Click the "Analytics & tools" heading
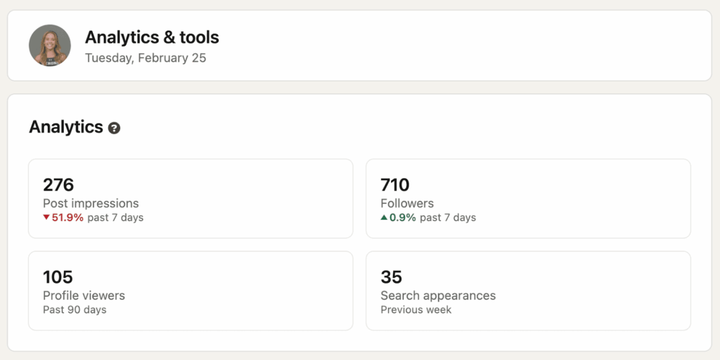This screenshot has height=360, width=720. point(152,37)
